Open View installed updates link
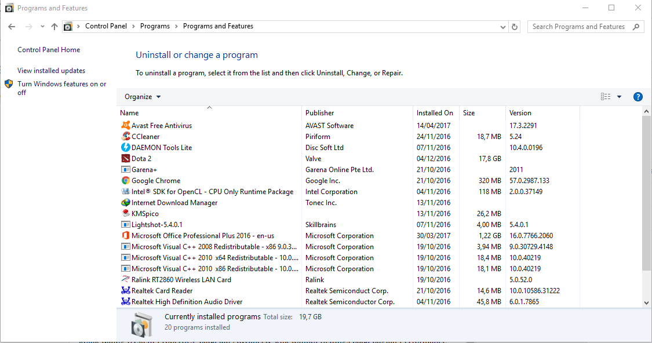 click(51, 71)
